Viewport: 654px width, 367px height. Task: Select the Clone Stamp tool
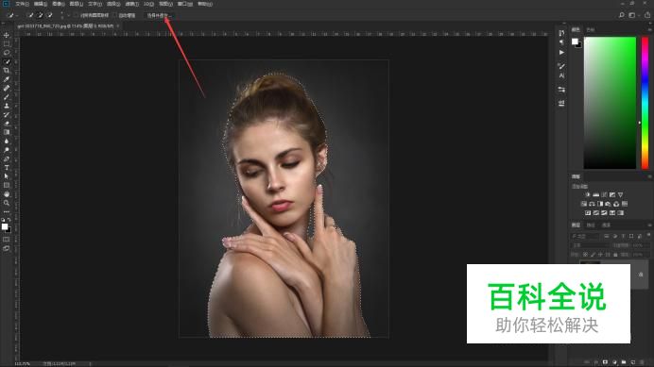click(7, 106)
